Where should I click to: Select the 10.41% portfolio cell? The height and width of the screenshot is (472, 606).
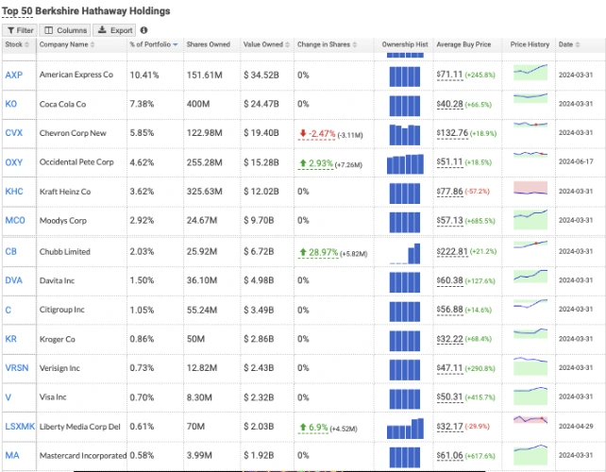(x=144, y=75)
